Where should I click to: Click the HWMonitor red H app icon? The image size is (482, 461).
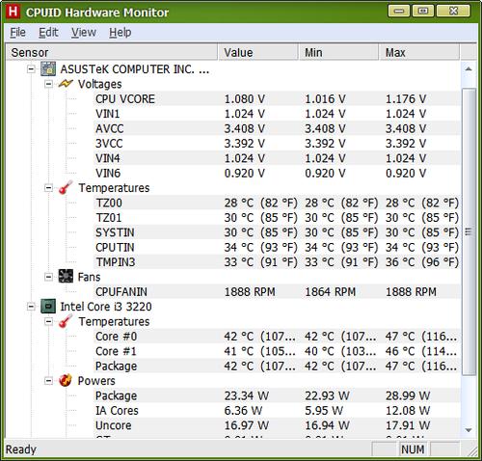point(13,12)
